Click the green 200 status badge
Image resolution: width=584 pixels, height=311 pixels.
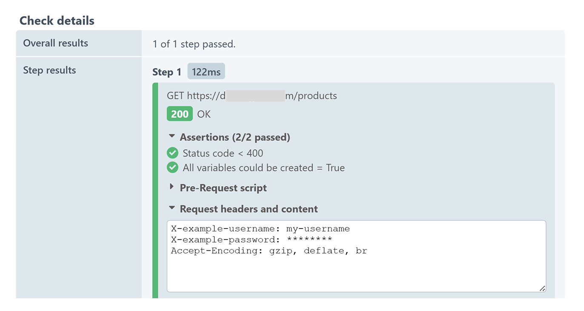[x=179, y=114]
